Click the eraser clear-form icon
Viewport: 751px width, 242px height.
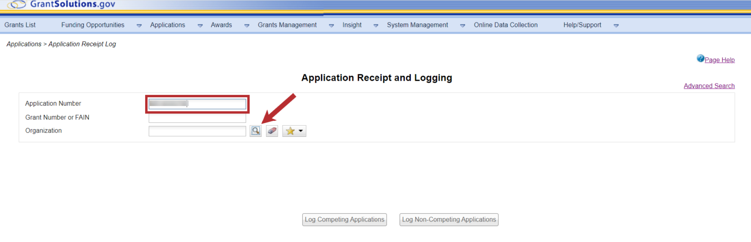[x=272, y=131]
